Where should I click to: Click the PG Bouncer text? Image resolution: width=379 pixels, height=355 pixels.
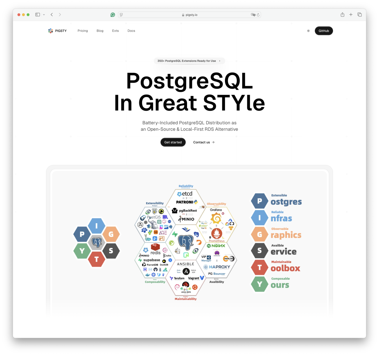(x=217, y=274)
